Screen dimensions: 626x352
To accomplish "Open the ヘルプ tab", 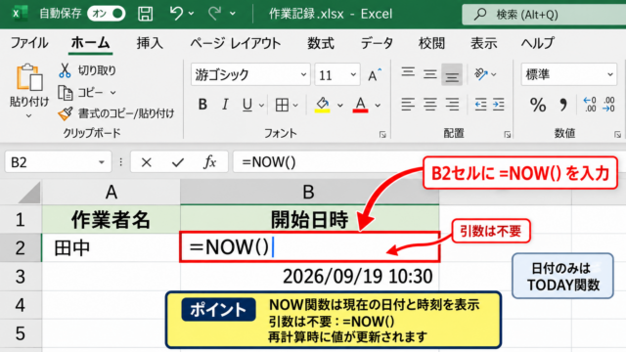I will coord(537,43).
